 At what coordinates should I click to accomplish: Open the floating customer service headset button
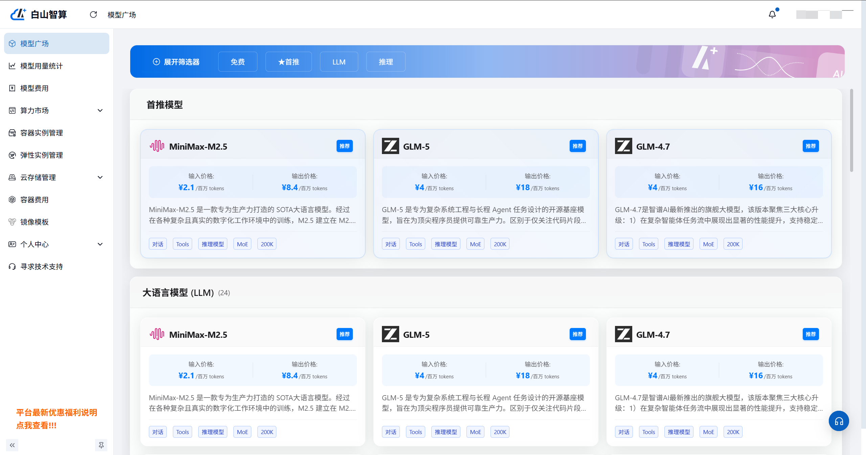click(x=839, y=421)
